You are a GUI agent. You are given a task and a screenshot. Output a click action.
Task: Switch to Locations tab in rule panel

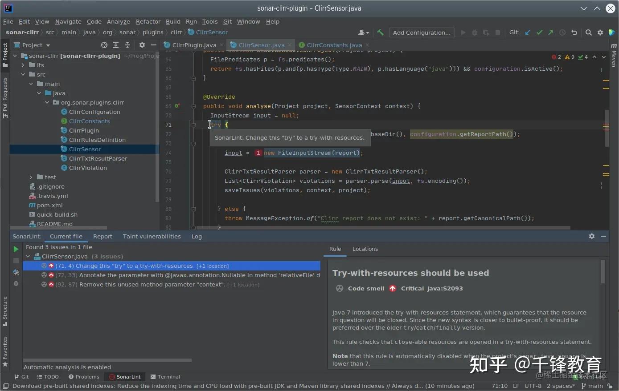[x=365, y=249]
